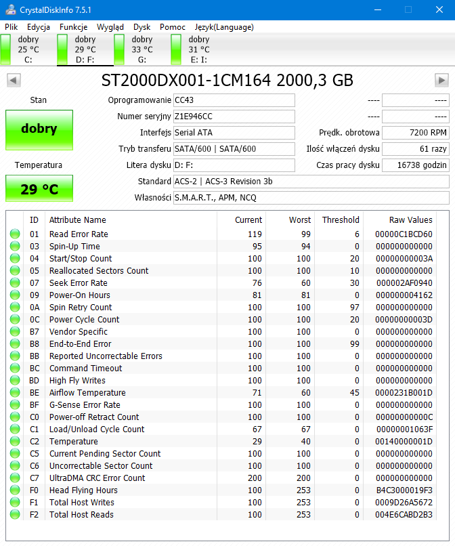Click status circle for End-to-End Error
The image size is (455, 546).
(15, 343)
